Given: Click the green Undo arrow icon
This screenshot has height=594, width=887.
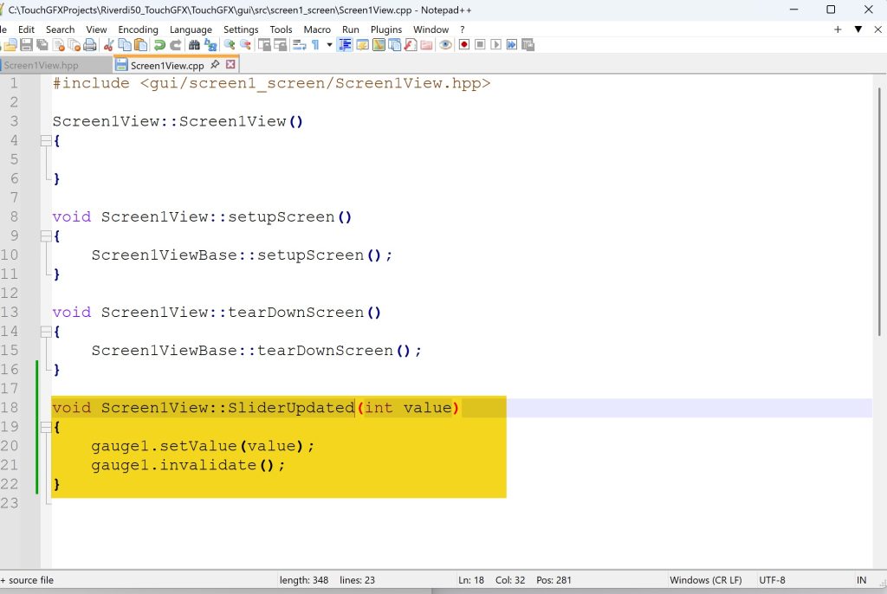Looking at the screenshot, I should coord(159,44).
